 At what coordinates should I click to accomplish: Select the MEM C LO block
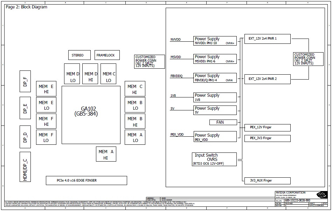(109, 74)
